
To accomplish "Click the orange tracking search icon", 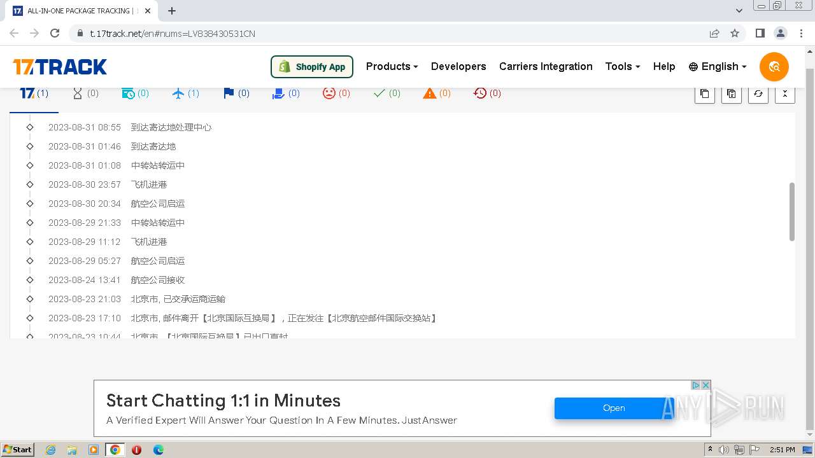I will click(x=774, y=67).
